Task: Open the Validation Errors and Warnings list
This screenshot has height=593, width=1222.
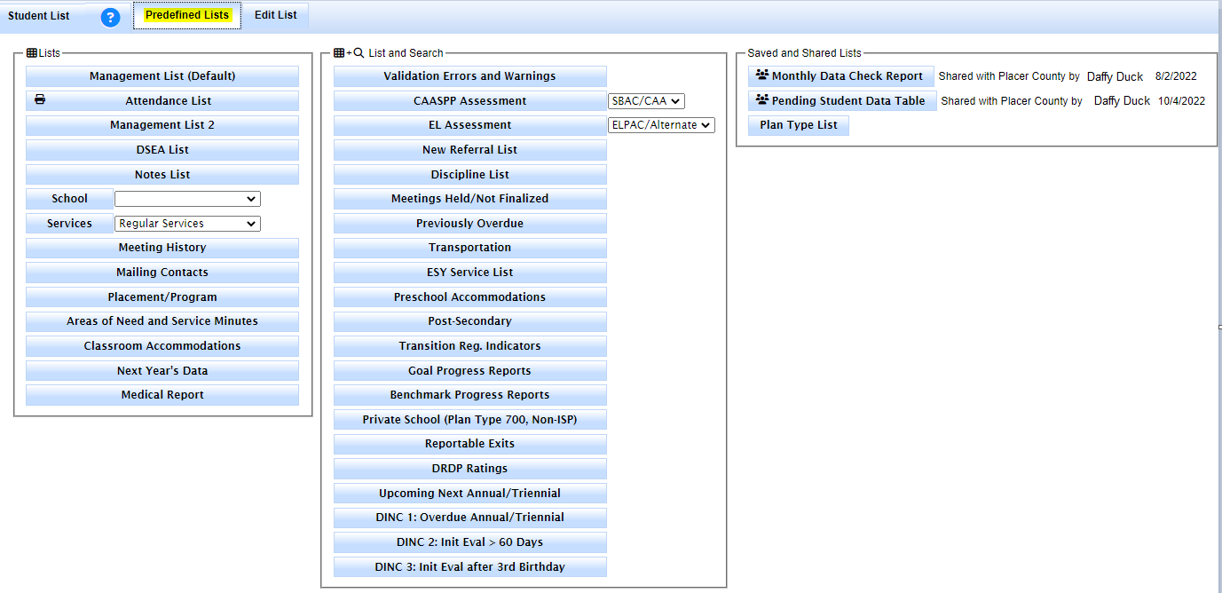Action: pyautogui.click(x=469, y=76)
